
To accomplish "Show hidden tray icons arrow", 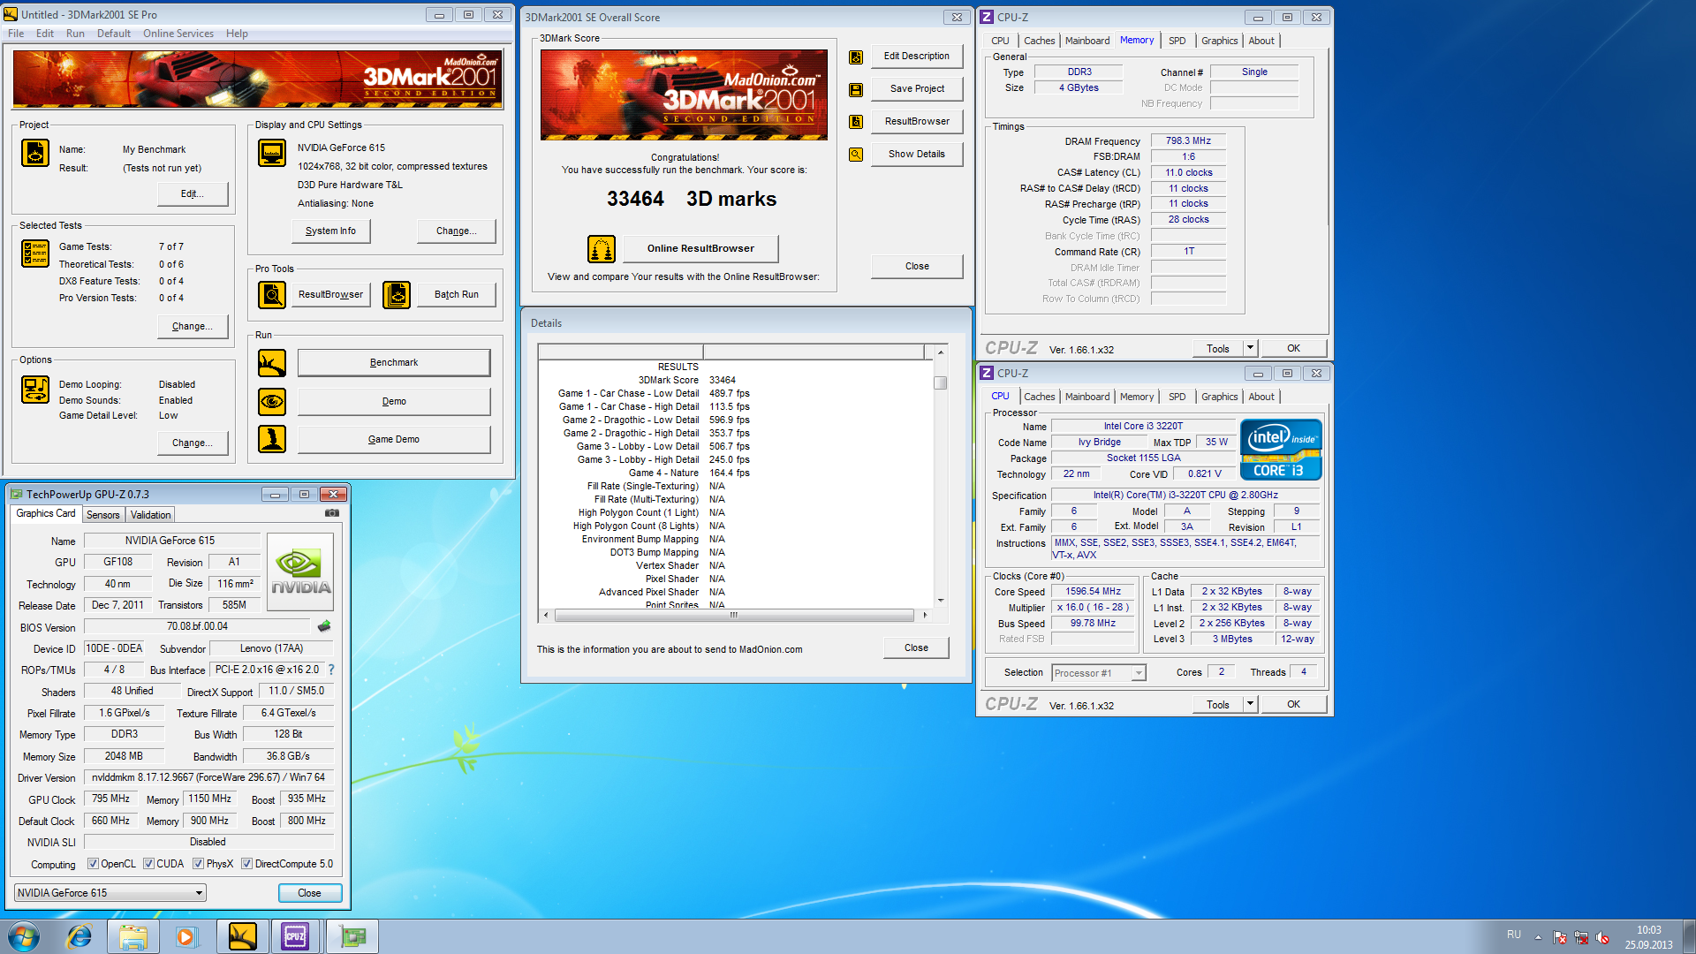I will [x=1538, y=937].
